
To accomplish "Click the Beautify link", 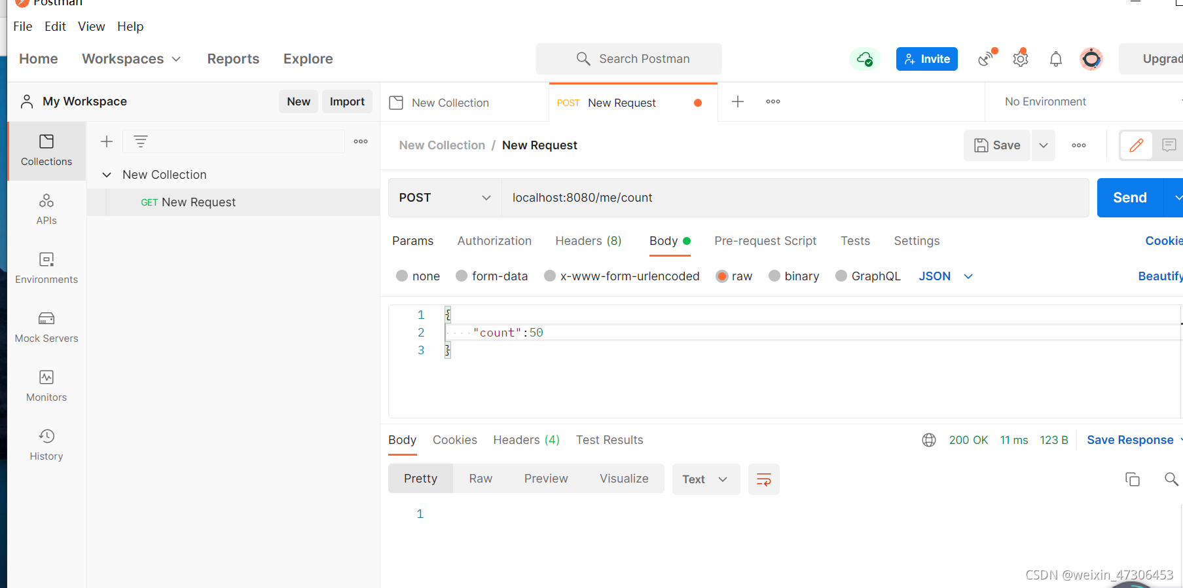I will [1160, 276].
